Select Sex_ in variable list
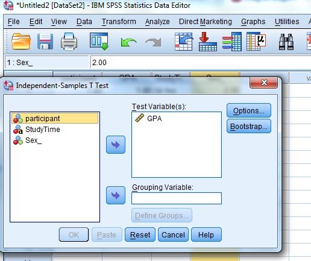Image resolution: width=311 pixels, height=261 pixels. (55, 140)
